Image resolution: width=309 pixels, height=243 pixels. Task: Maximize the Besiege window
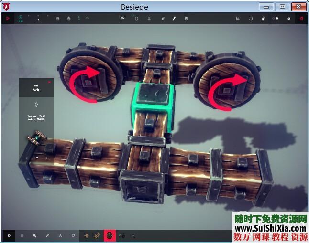(282, 7)
